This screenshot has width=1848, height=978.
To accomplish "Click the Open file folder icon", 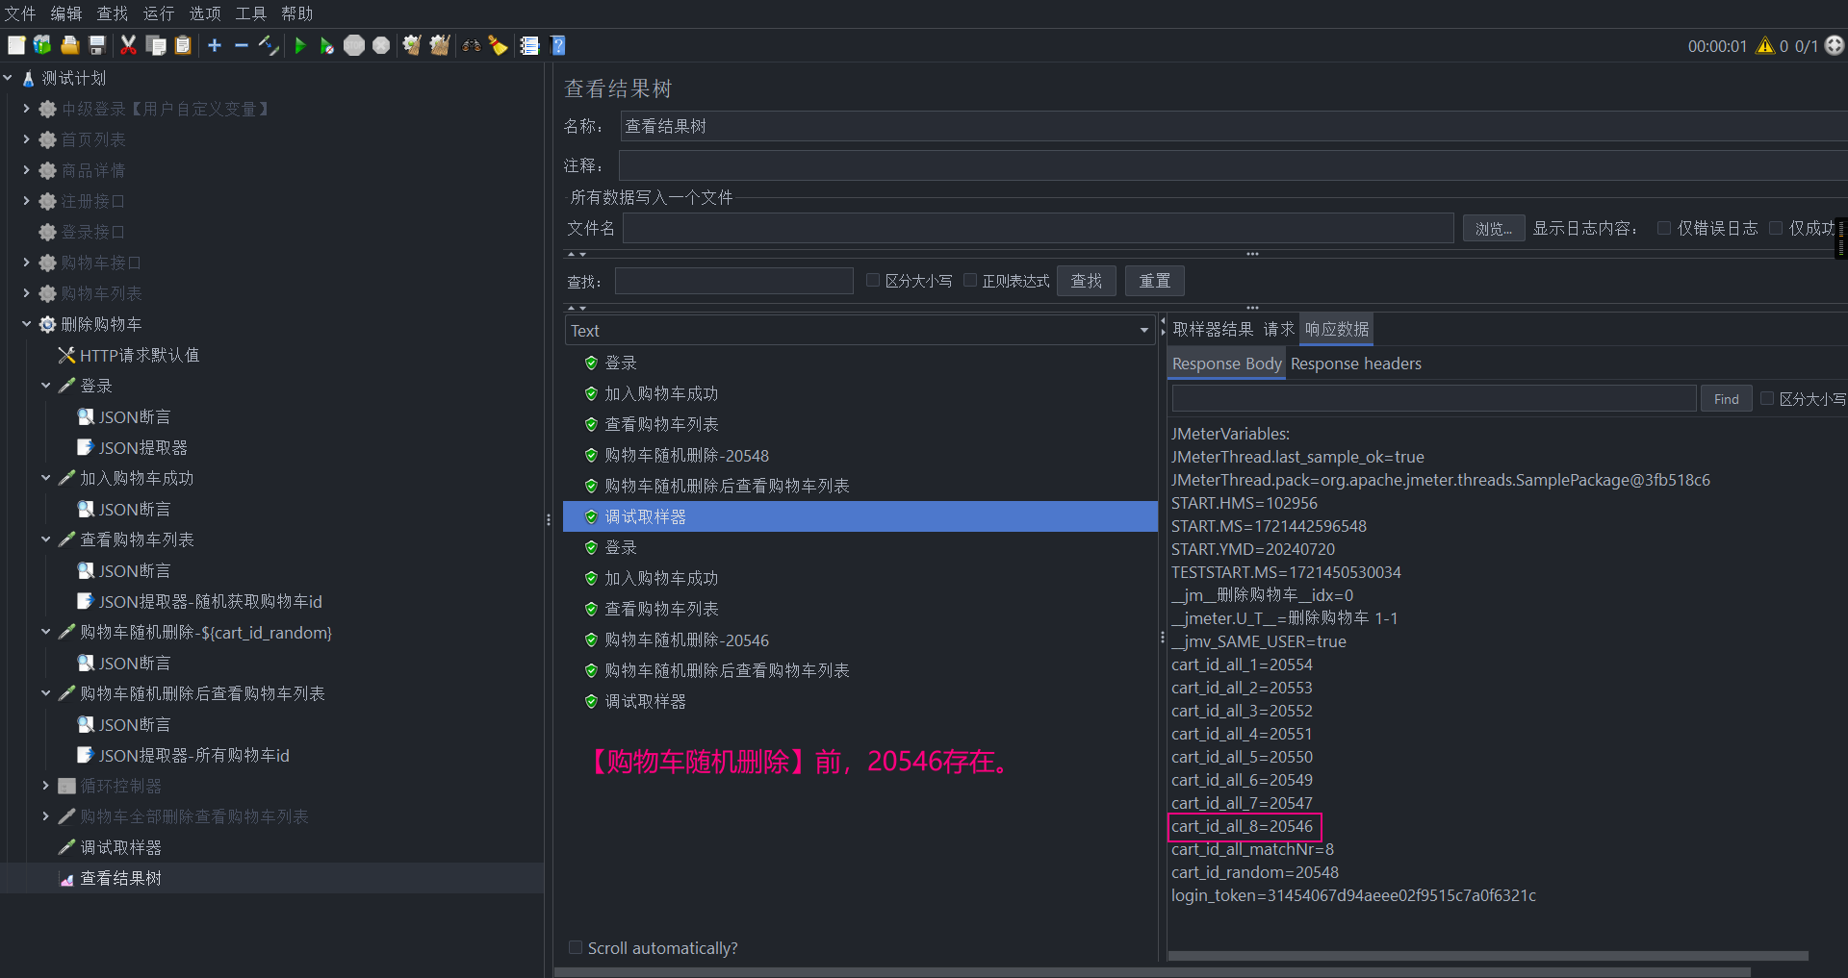I will coord(69,45).
